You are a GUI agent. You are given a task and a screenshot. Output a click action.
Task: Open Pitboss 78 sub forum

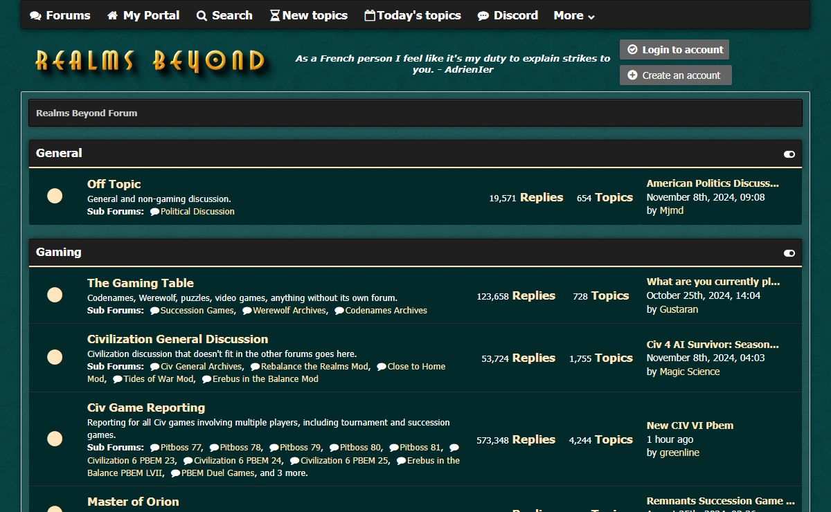point(241,448)
